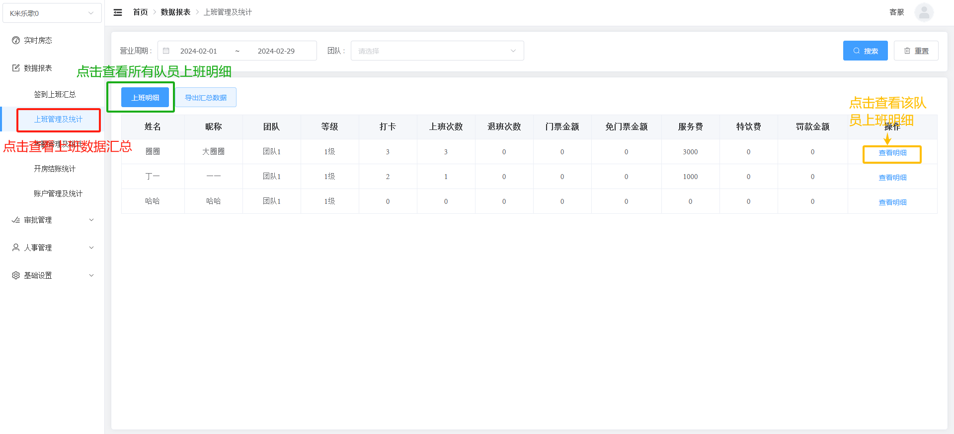This screenshot has height=434, width=954.
Task: Select 账户管理及统计 submenu item
Action: [58, 193]
